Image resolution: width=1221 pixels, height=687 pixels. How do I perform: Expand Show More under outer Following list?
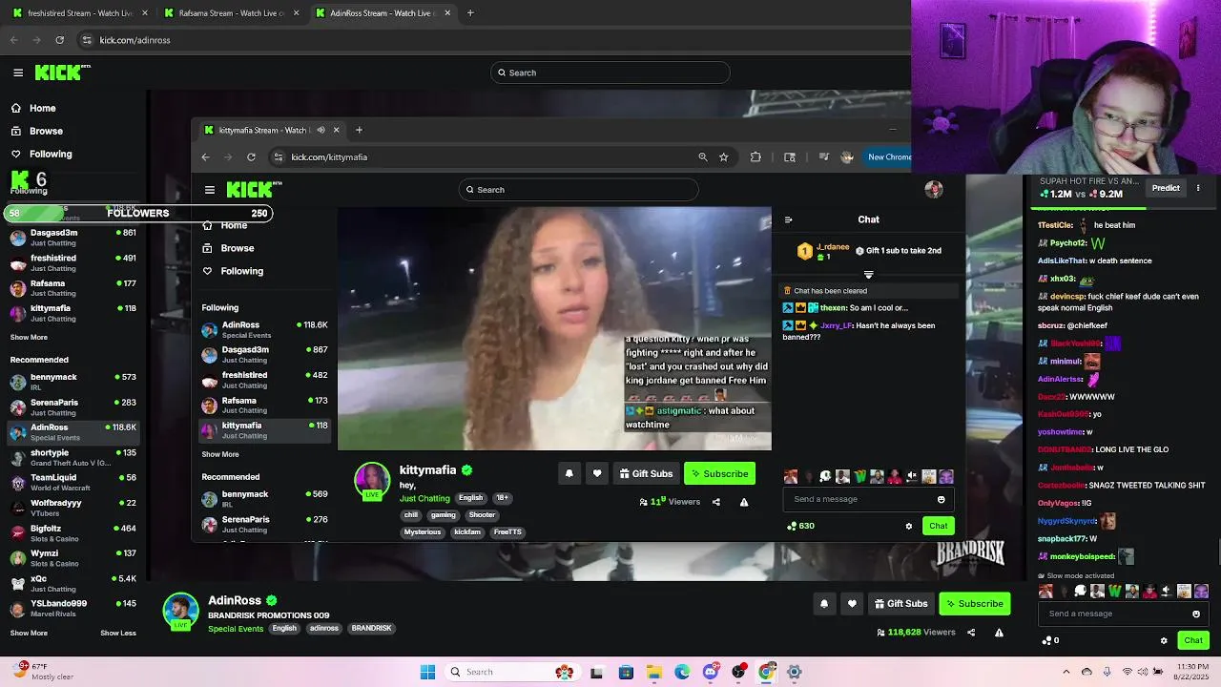click(x=29, y=337)
